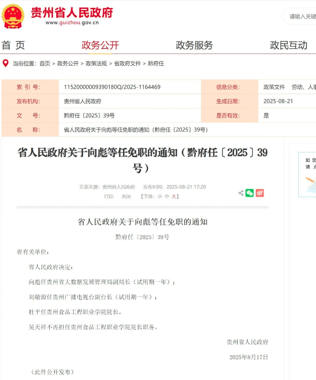Set font size to 小
The width and height of the screenshot is (316, 380).
coord(159,196)
